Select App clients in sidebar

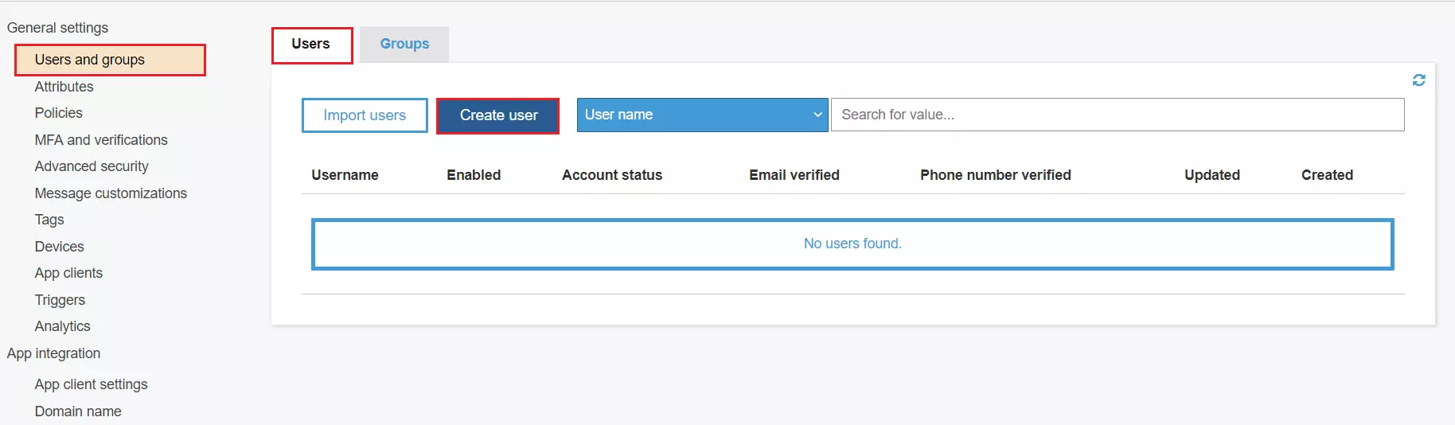(68, 273)
